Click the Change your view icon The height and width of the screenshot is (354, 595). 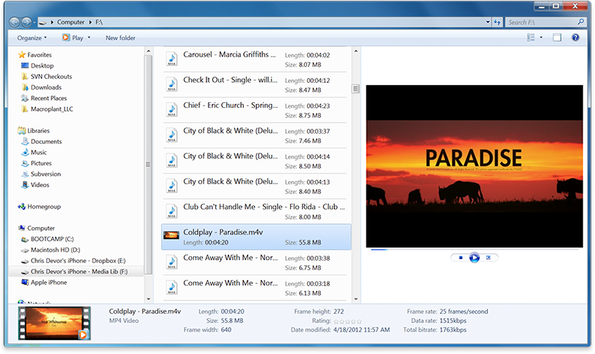pyautogui.click(x=530, y=37)
